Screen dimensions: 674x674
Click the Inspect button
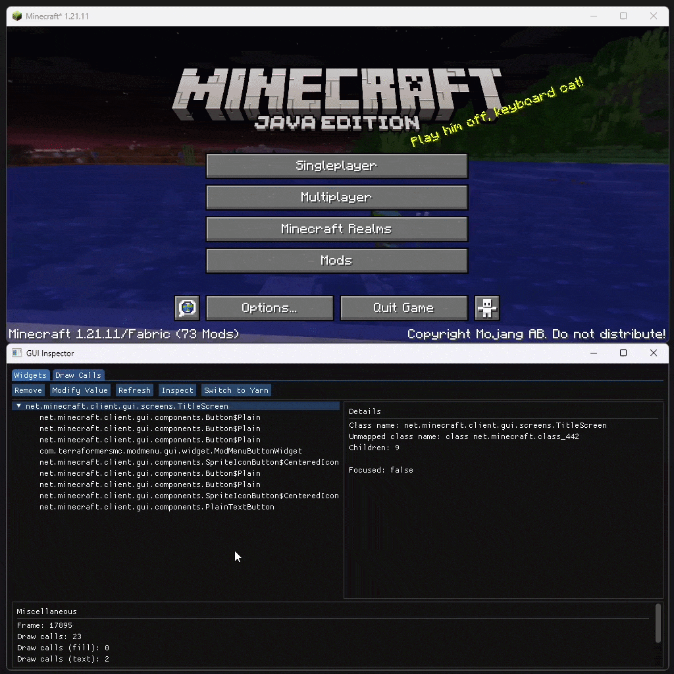tap(178, 390)
